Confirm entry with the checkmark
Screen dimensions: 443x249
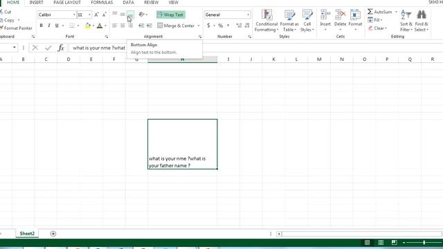point(48,48)
